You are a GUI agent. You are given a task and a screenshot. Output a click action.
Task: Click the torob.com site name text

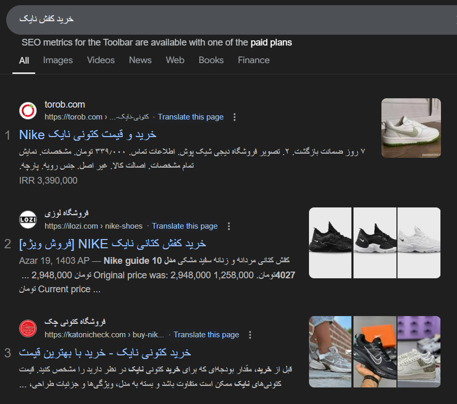65,104
